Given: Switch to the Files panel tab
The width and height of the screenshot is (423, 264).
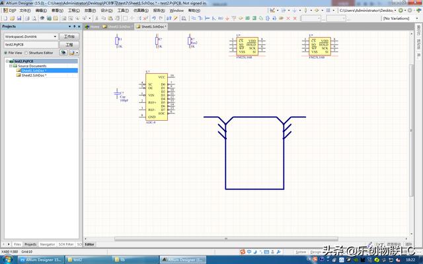Looking at the screenshot, I should point(17,244).
